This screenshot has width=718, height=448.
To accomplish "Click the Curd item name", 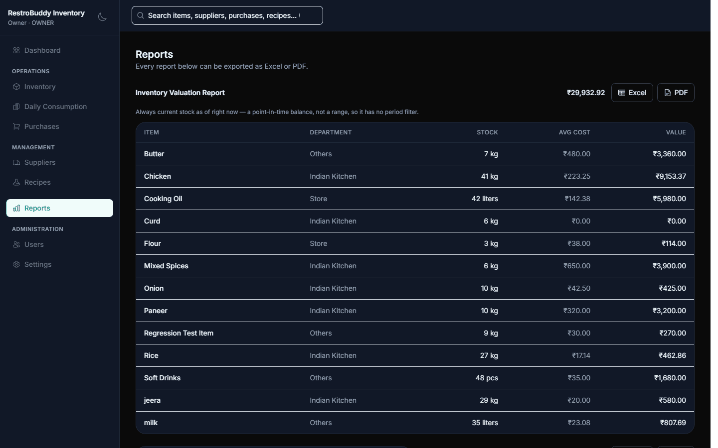I will 152,221.
